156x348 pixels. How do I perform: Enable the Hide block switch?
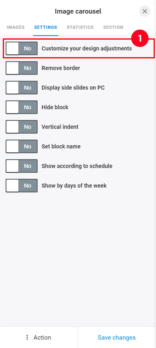[22, 107]
